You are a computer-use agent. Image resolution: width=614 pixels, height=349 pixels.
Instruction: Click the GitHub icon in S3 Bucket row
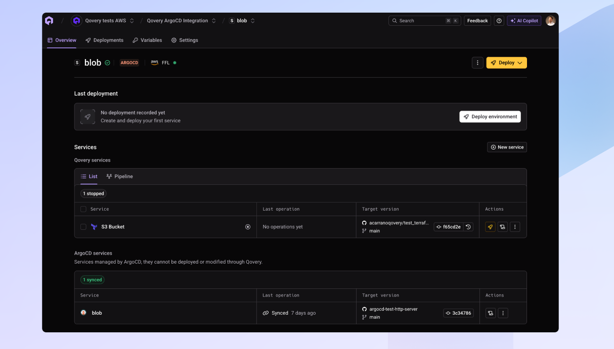(x=364, y=223)
